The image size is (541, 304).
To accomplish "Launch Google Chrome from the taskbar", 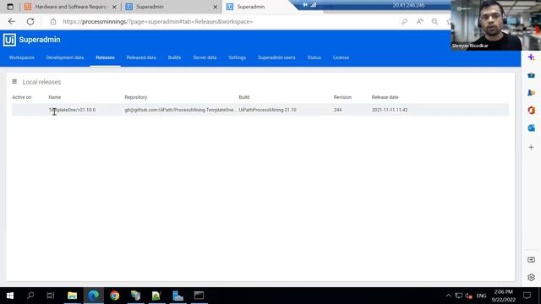I will point(115,296).
